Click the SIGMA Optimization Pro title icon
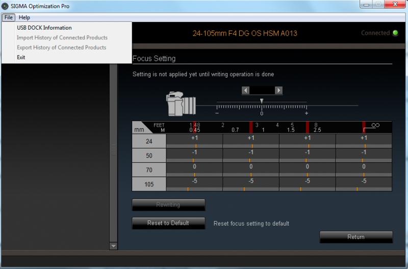 (x=5, y=6)
